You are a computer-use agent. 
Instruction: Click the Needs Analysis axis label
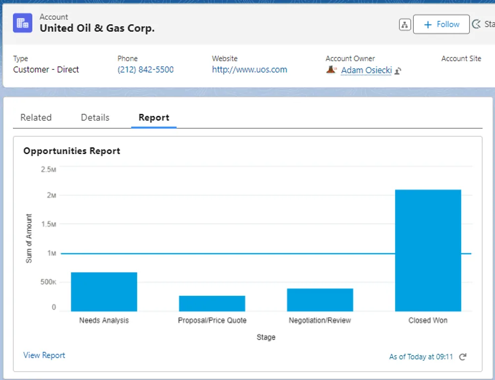pyautogui.click(x=104, y=320)
